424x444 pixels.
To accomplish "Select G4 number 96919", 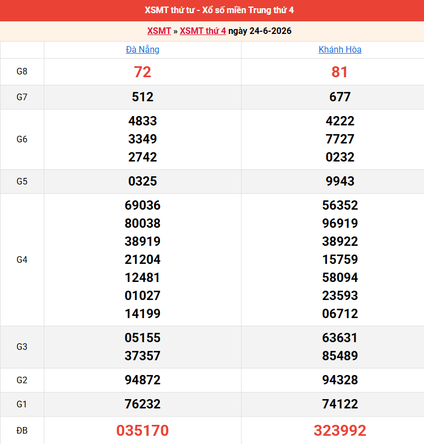I will [x=340, y=224].
